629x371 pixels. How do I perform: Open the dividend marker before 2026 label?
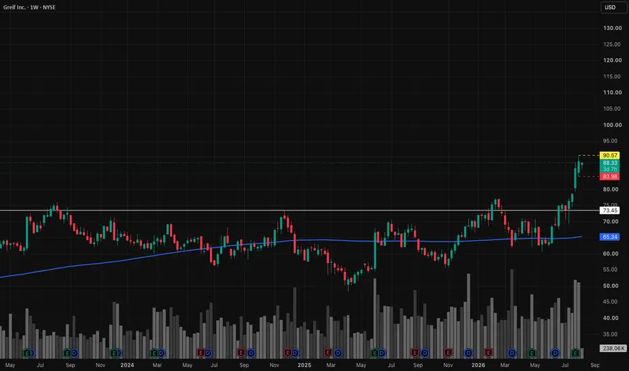468,353
